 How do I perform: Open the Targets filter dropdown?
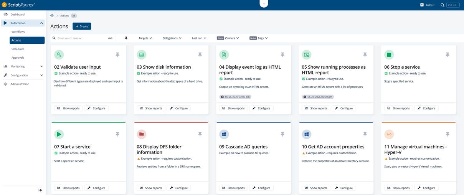point(145,38)
